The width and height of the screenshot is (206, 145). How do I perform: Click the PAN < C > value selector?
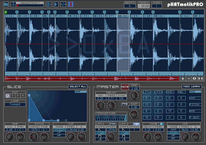click(x=20, y=130)
